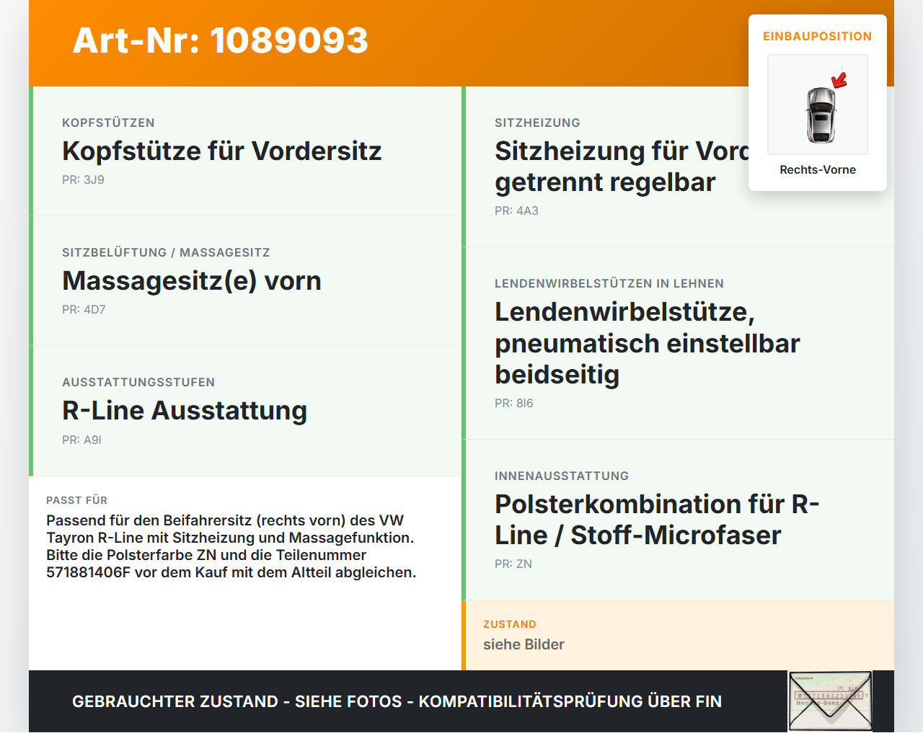
Task: Click the 'PR: 8I6' code
Action: pos(514,404)
